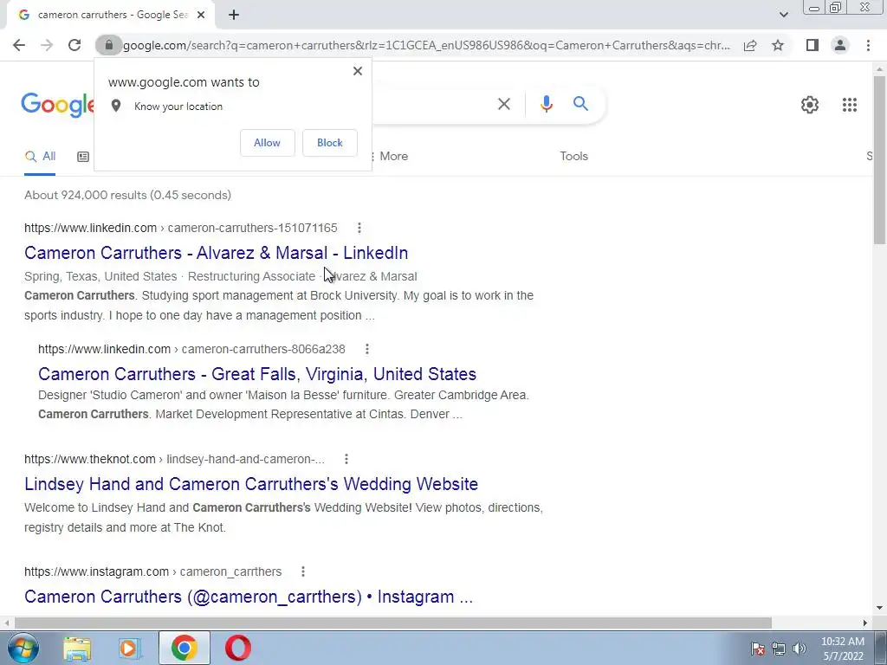Click the scroll-right arrow at bottom

pos(865,623)
